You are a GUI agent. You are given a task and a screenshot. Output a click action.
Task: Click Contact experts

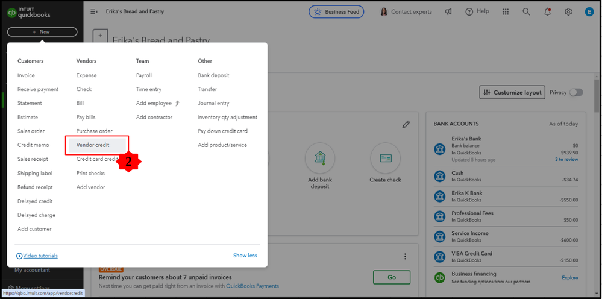coord(406,12)
